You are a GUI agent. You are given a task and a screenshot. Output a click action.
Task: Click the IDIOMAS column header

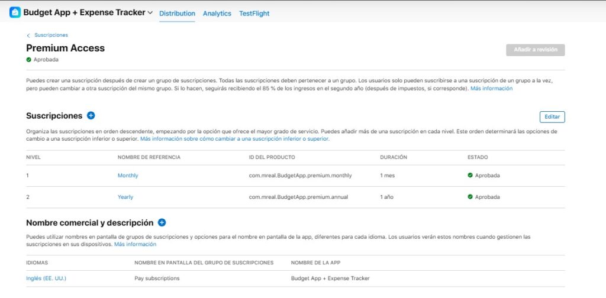tap(37, 263)
